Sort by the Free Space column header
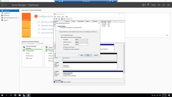The image size is (172, 97). tap(104, 21)
